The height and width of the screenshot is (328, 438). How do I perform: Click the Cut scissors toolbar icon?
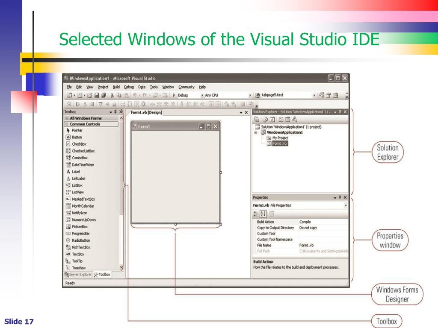click(x=112, y=95)
